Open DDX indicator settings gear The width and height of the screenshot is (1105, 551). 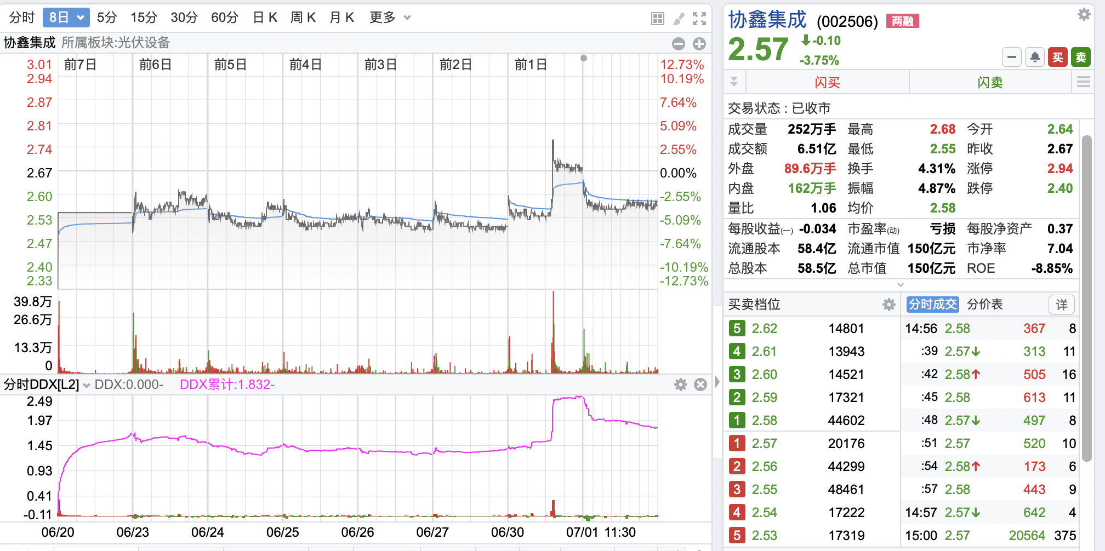point(680,384)
